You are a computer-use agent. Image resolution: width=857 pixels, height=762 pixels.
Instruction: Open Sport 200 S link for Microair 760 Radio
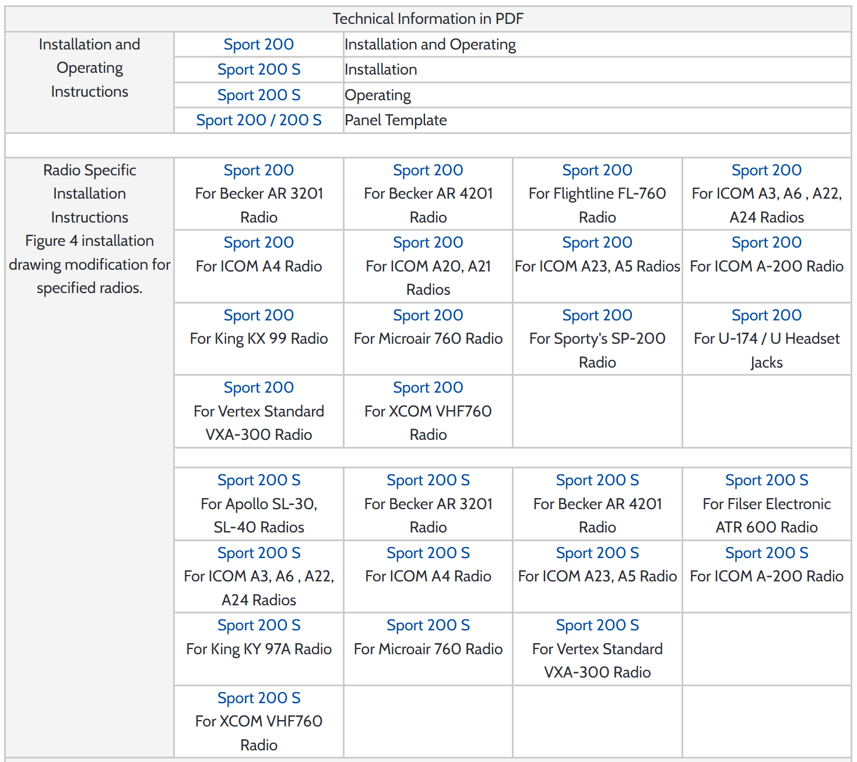(428, 625)
